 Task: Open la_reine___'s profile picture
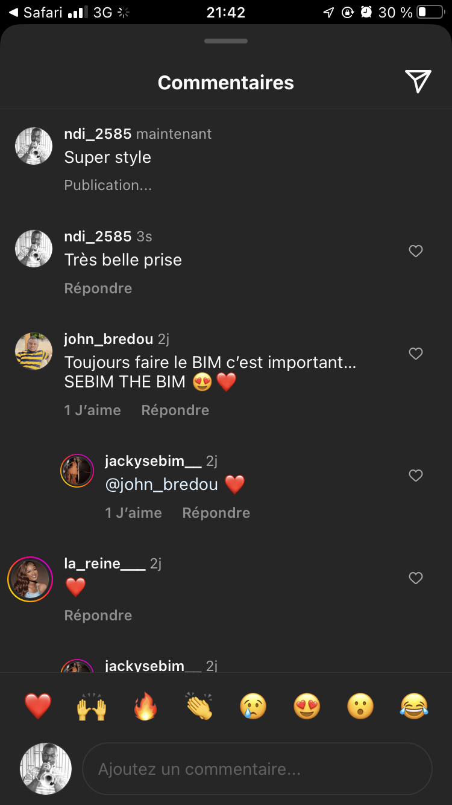(x=30, y=579)
